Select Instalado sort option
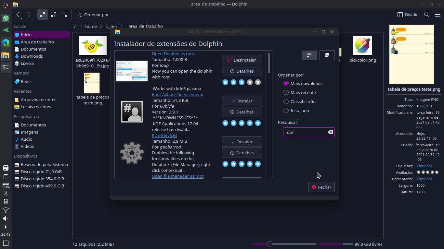The image size is (444, 249). 296,111
